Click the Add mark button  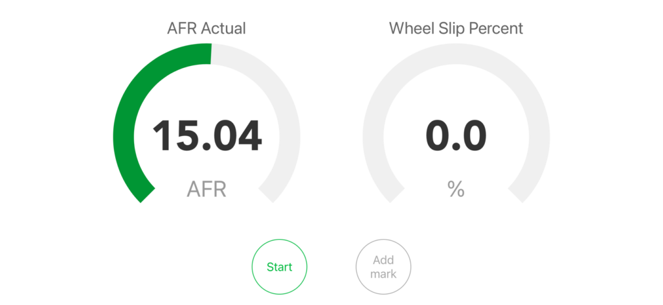click(x=383, y=267)
